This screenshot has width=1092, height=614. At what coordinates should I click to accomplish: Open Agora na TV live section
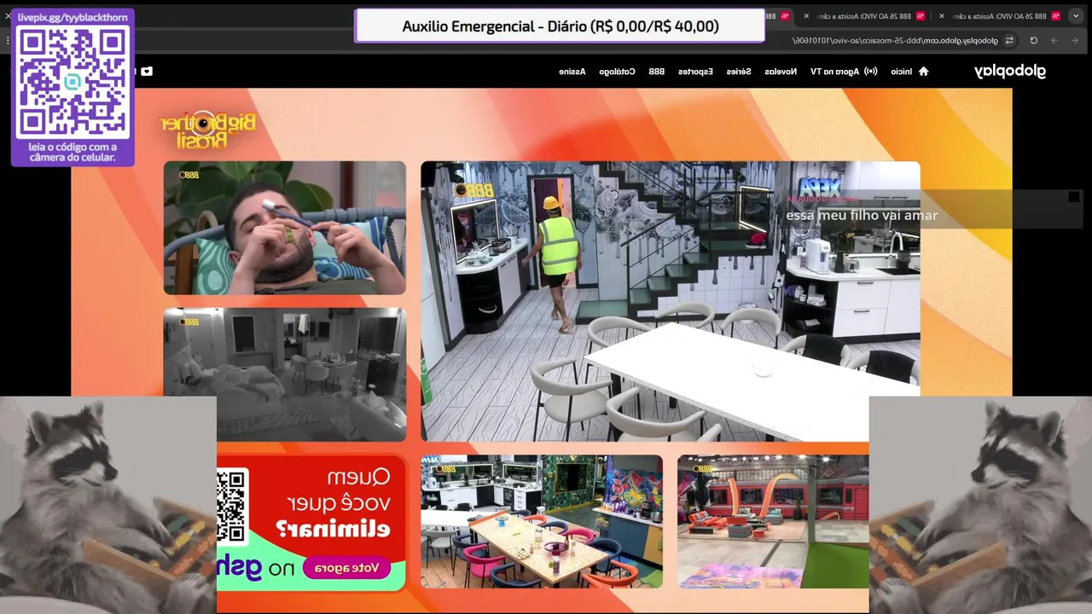coord(844,72)
